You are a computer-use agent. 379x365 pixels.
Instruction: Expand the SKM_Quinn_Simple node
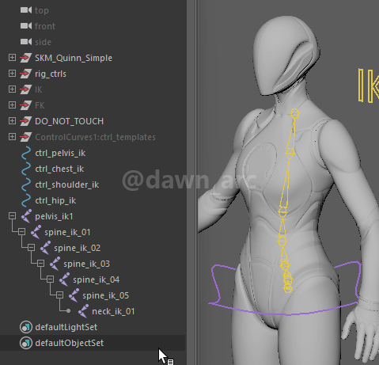12,58
